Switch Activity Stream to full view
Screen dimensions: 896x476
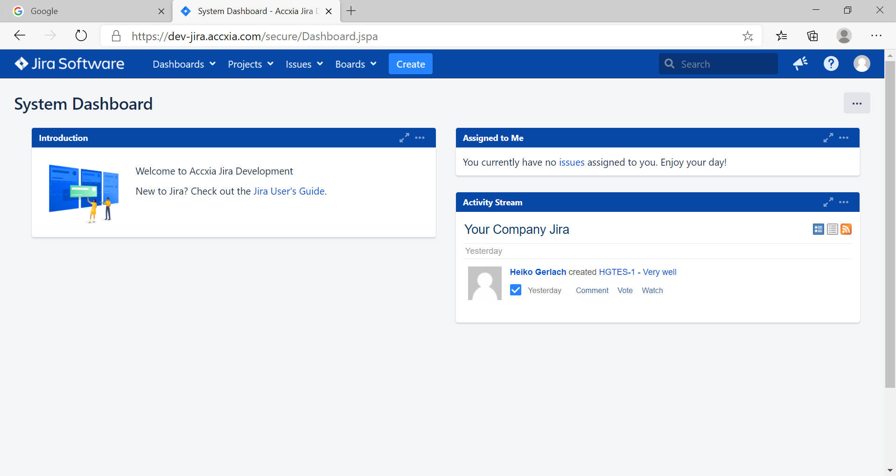[x=818, y=229]
